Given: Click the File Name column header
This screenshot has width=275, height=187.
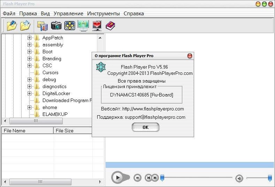Looking at the screenshot, I should point(28,131).
